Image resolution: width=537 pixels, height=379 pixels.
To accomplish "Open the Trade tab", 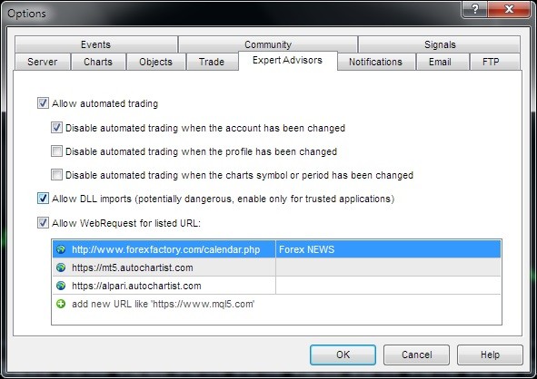I will [212, 62].
